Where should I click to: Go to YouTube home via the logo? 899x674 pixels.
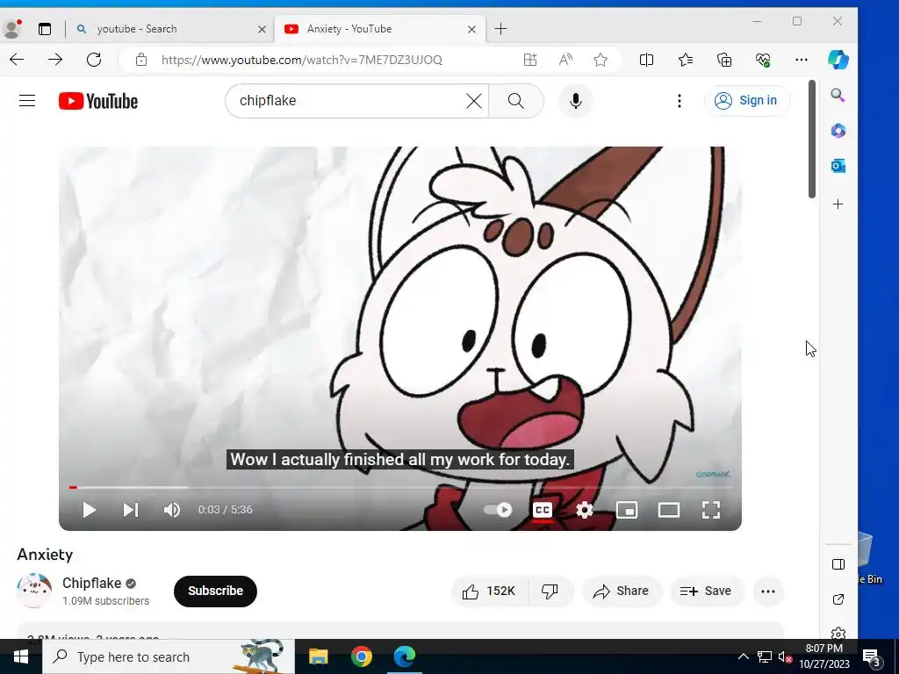(98, 101)
